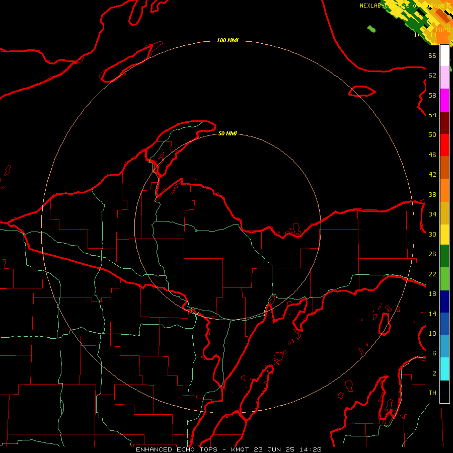Select the Enhanced Echo Tops KMQT caption
Image resolution: width=453 pixels, height=453 pixels.
click(x=229, y=449)
